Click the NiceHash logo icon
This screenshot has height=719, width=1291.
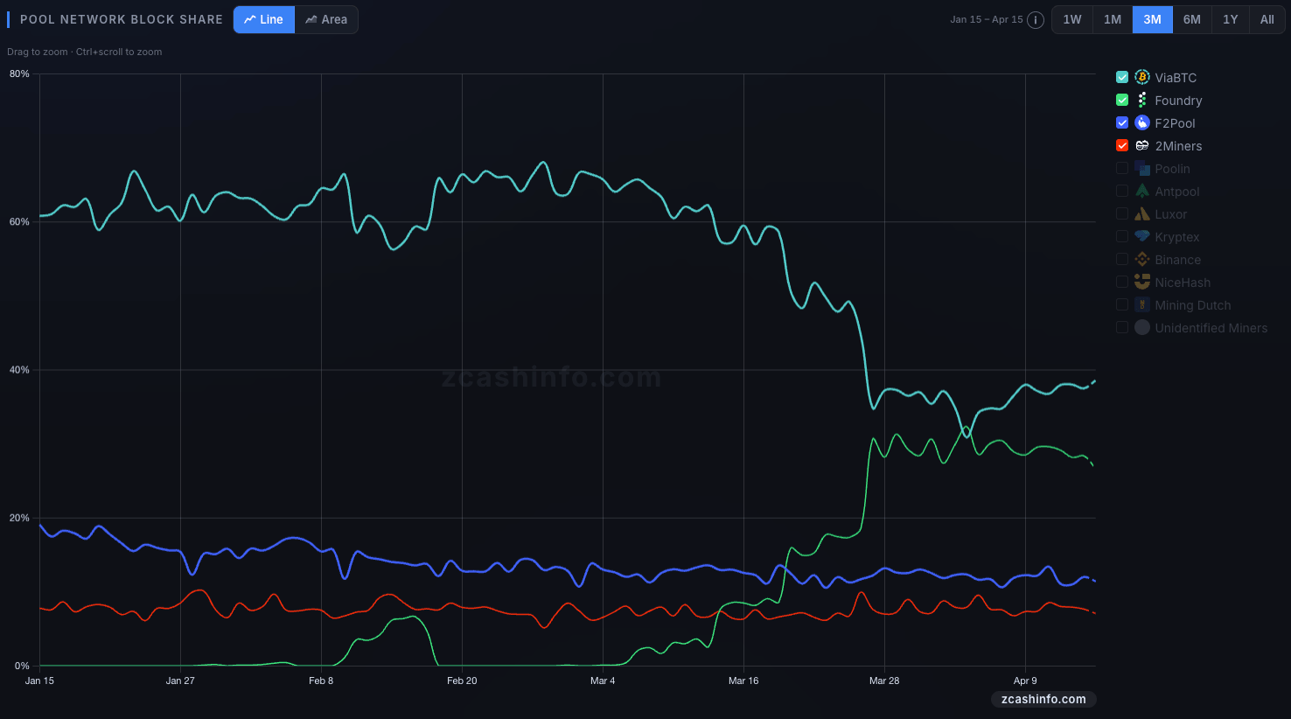(x=1142, y=283)
